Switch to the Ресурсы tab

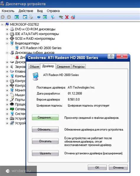click(79, 66)
